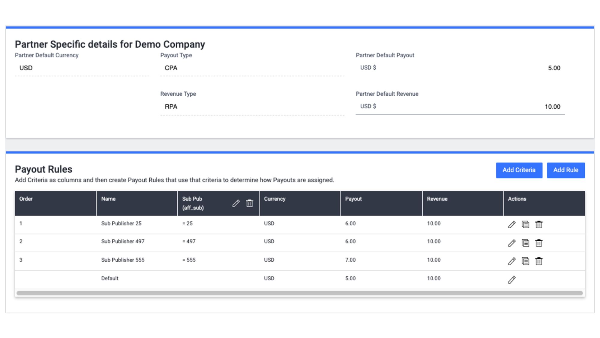Open the Revenue Type RPA field
Image resolution: width=600 pixels, height=338 pixels.
[x=252, y=107]
